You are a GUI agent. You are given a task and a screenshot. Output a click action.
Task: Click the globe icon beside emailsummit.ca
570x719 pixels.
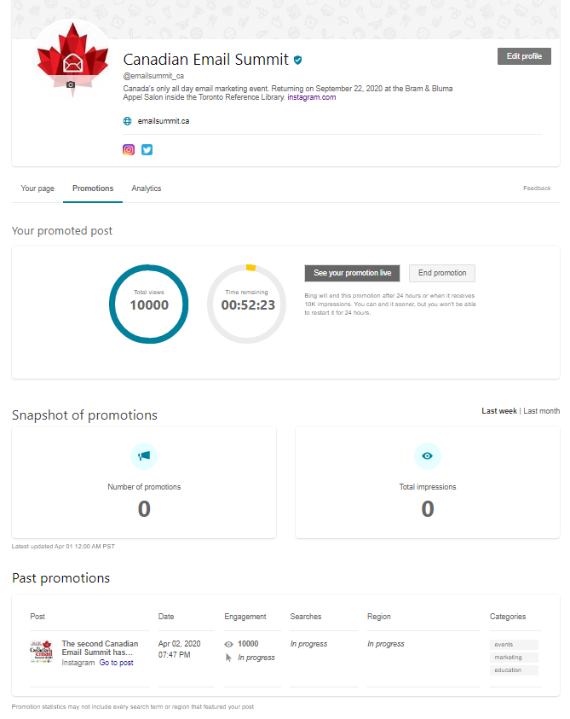click(128, 121)
